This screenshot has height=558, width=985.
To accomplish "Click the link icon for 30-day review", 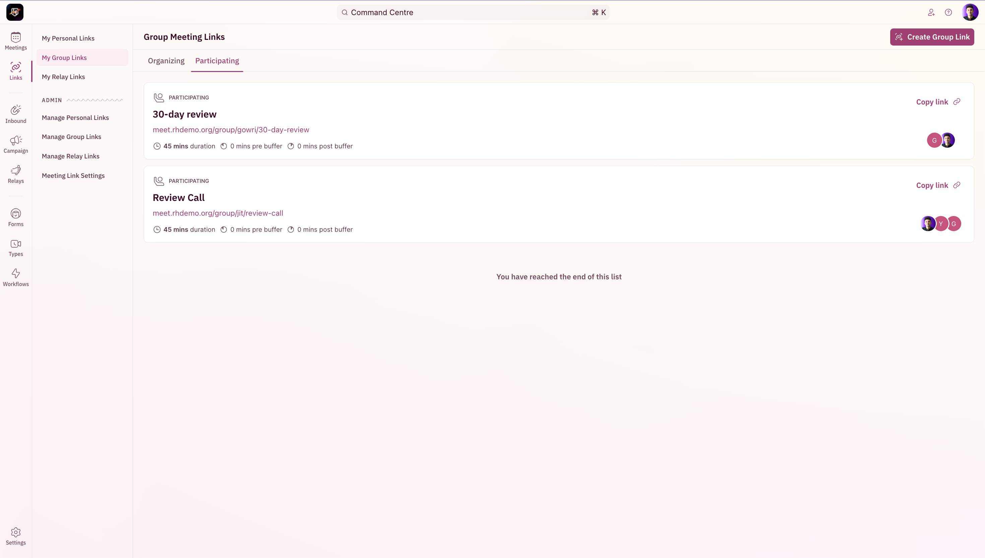I will point(957,101).
